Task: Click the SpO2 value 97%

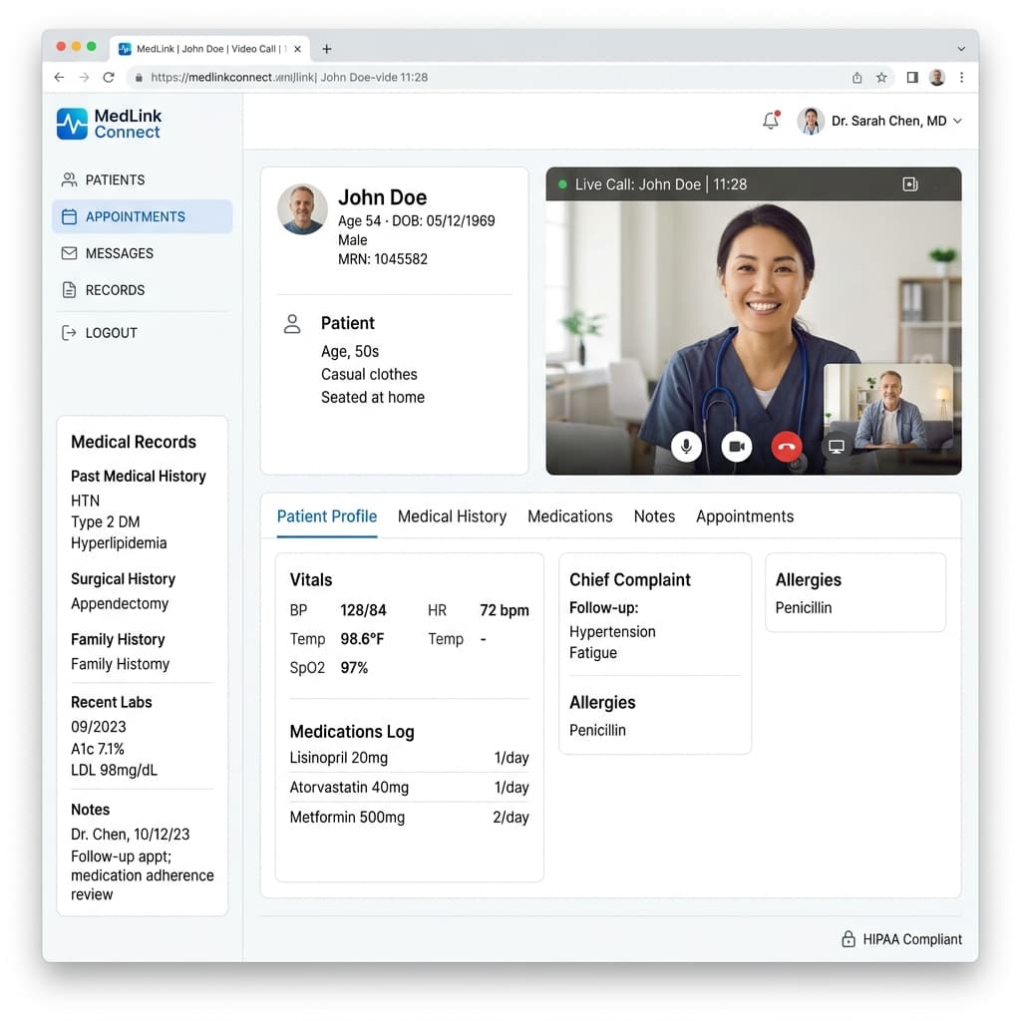Action: point(354,667)
